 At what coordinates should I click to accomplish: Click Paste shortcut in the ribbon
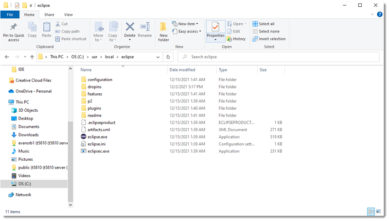tap(71, 39)
